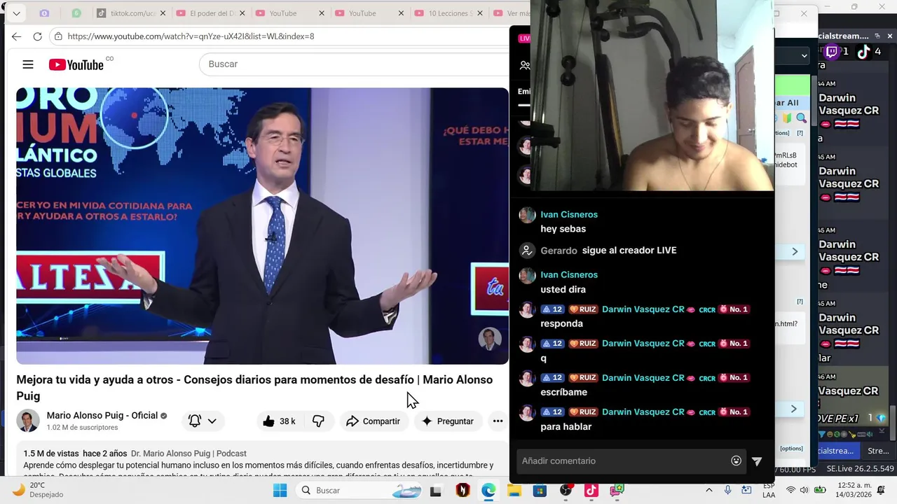Screen dimensions: 897x504
Task: Click the Twitch icon in Social Stream
Action: coord(831,51)
